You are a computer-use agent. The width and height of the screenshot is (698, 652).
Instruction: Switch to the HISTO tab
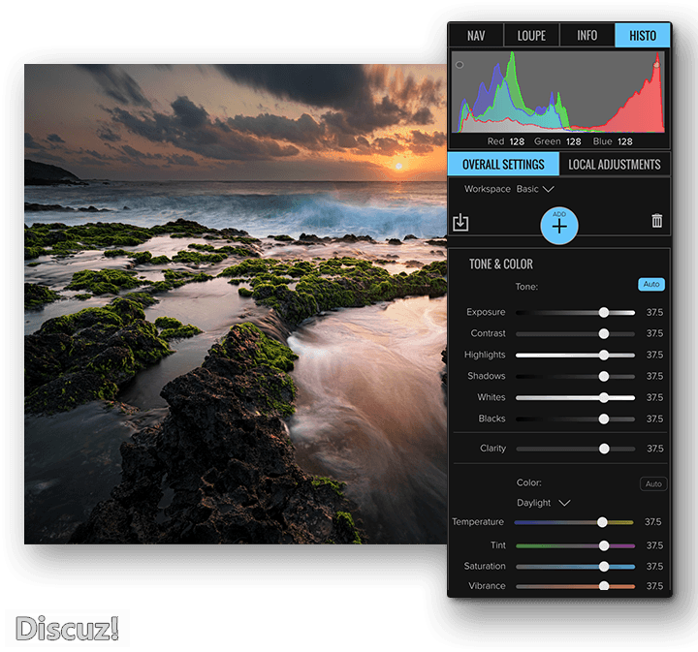pos(642,36)
